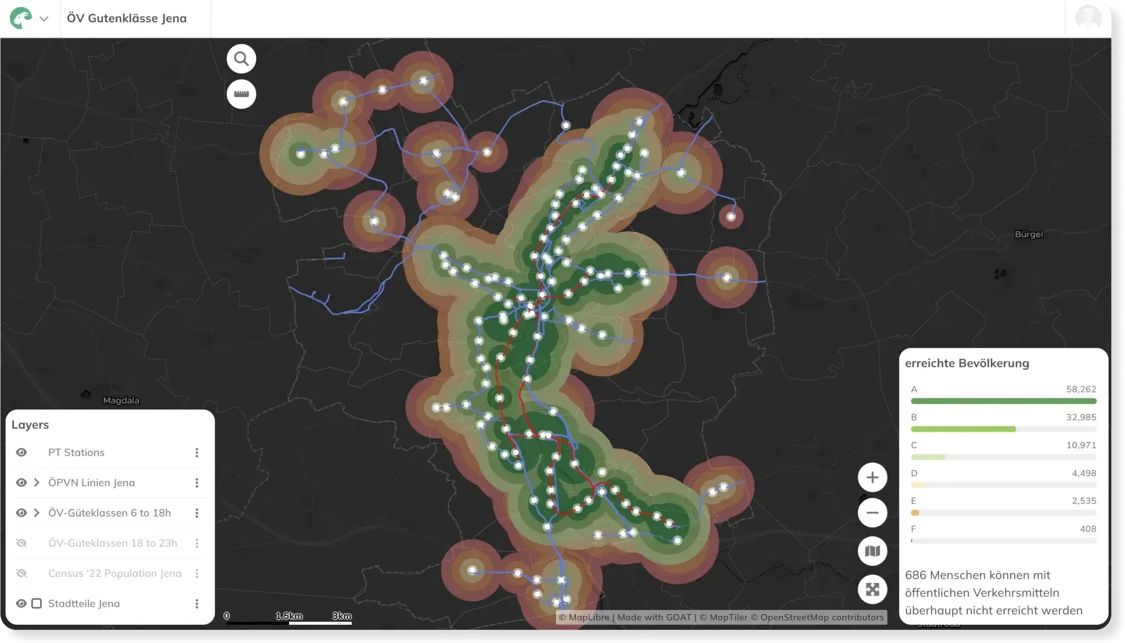Hide the Stadtteile Jena layer
This screenshot has height=643, width=1125.
coord(22,603)
